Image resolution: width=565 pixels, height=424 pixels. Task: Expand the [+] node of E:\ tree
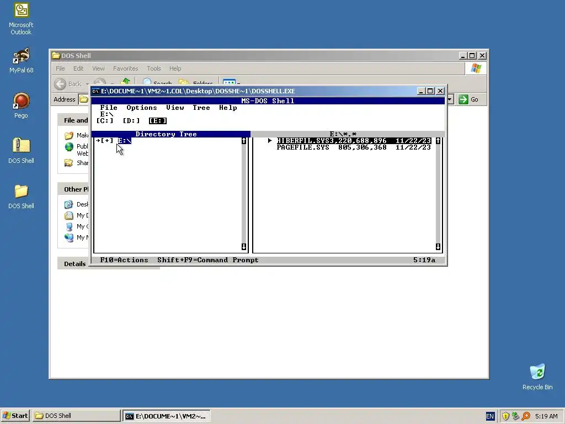106,141
